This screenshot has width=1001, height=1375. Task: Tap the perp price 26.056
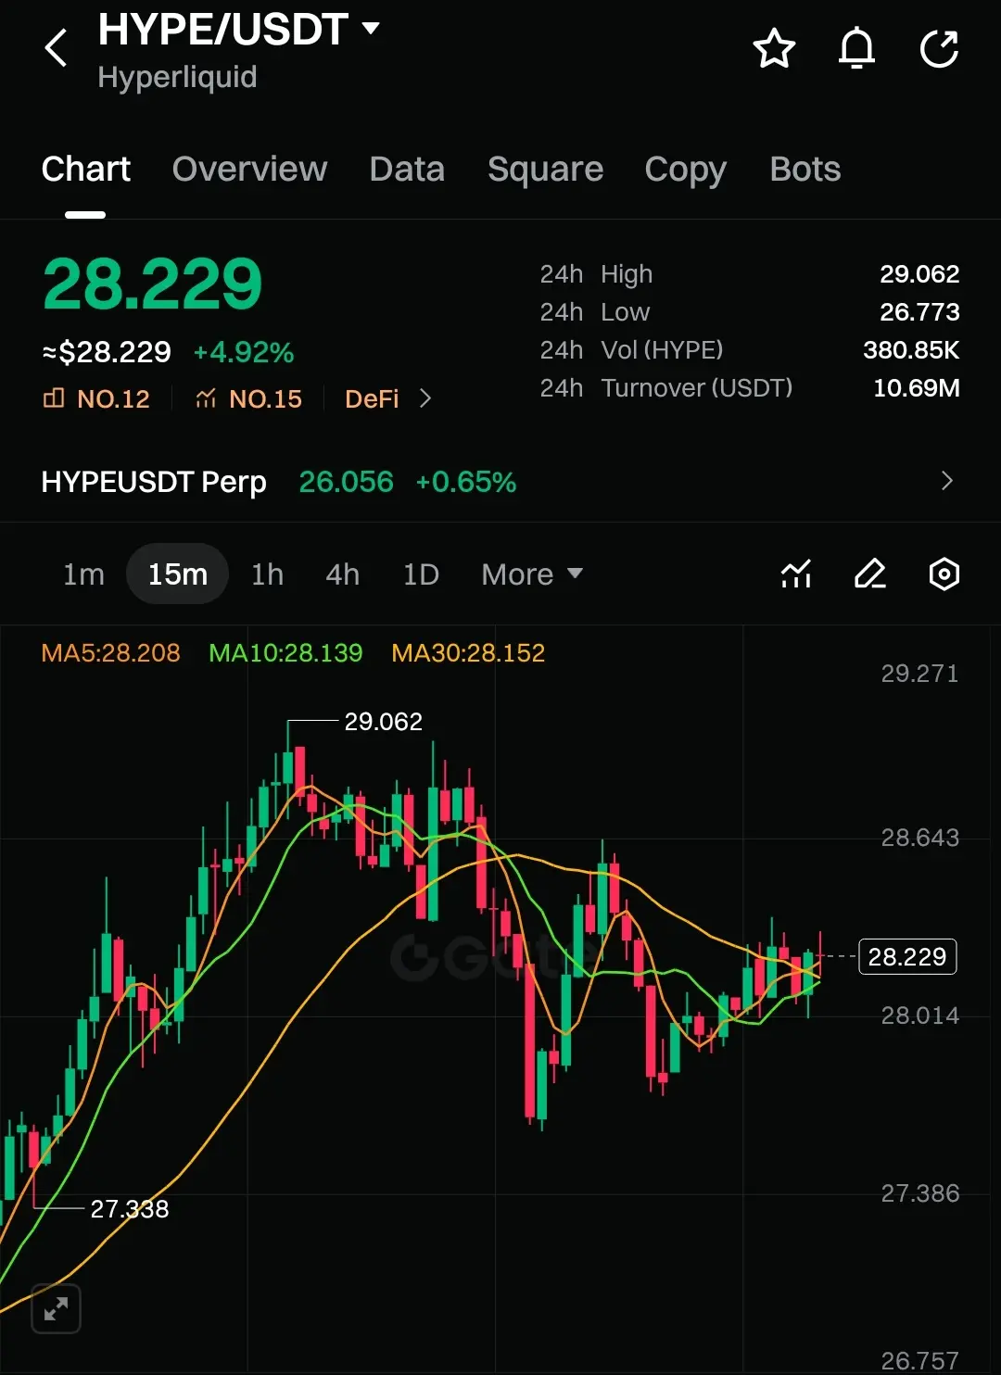click(346, 482)
